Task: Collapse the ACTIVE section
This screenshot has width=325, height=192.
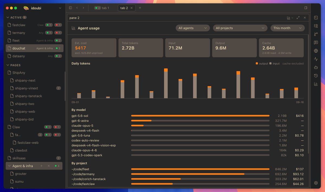Action: (x=8, y=17)
